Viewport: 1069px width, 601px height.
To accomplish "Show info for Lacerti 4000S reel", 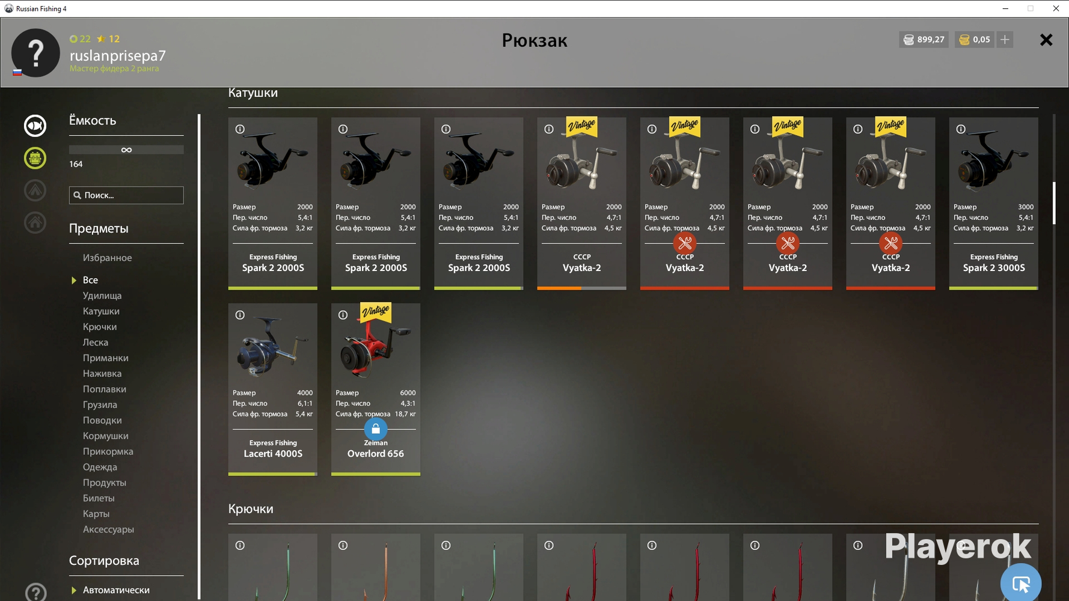I will [x=240, y=315].
